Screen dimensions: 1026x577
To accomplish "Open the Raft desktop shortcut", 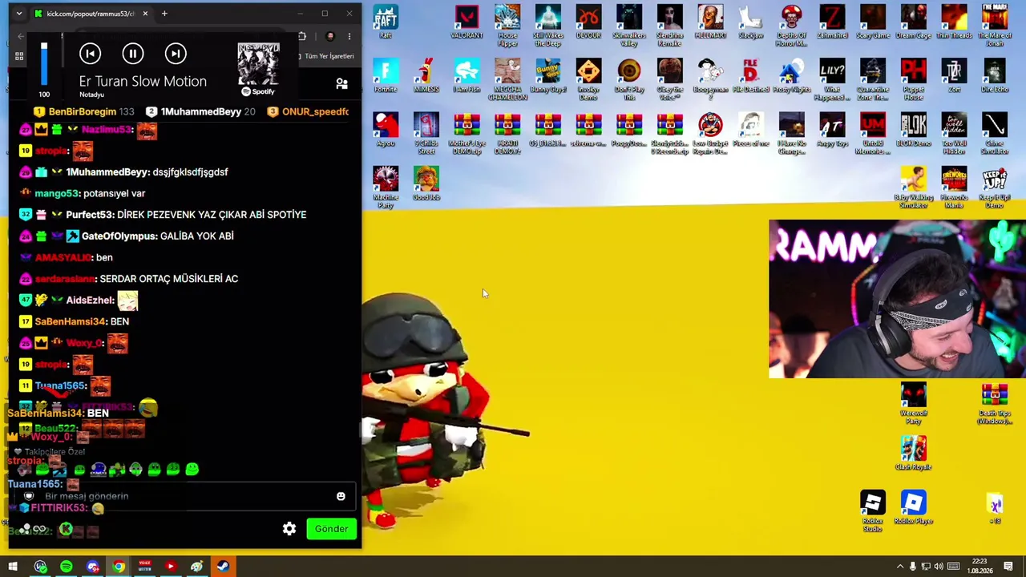I will 386,22.
